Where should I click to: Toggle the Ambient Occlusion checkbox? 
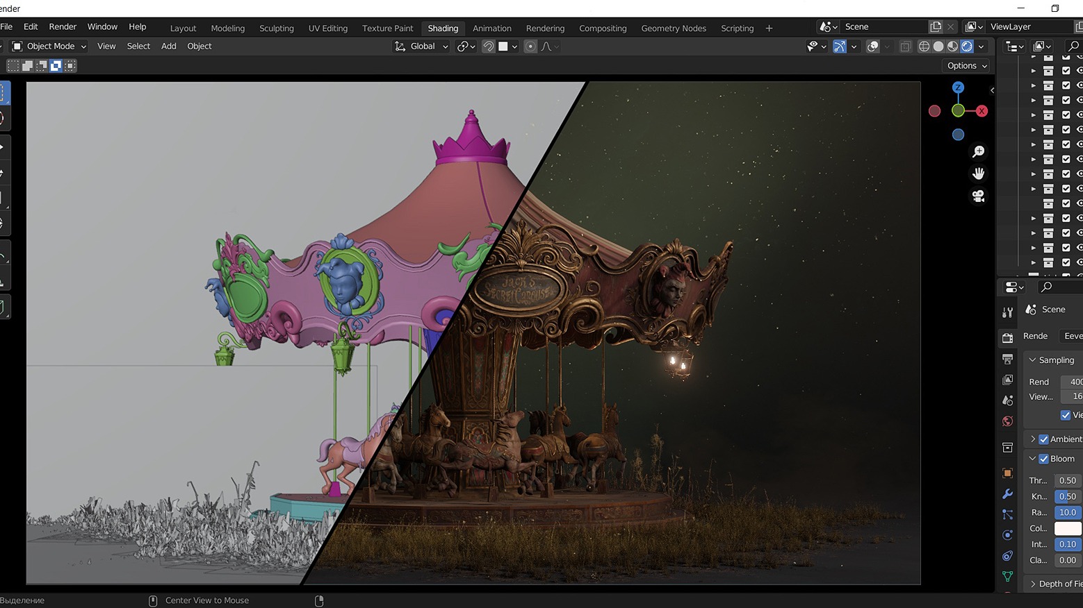(1043, 439)
